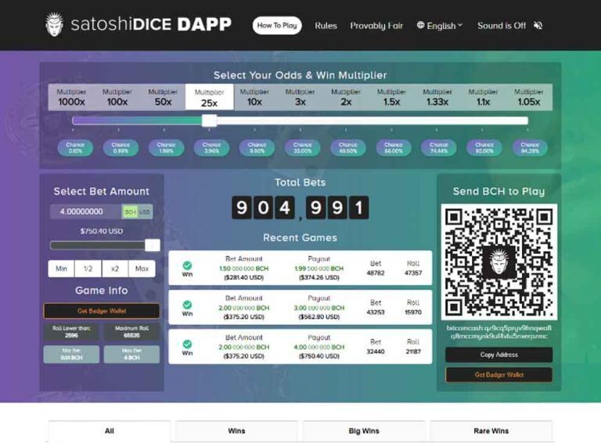This screenshot has width=601, height=444.
Task: Click the Min Bet 0.01 BCH box
Action: [x=71, y=354]
